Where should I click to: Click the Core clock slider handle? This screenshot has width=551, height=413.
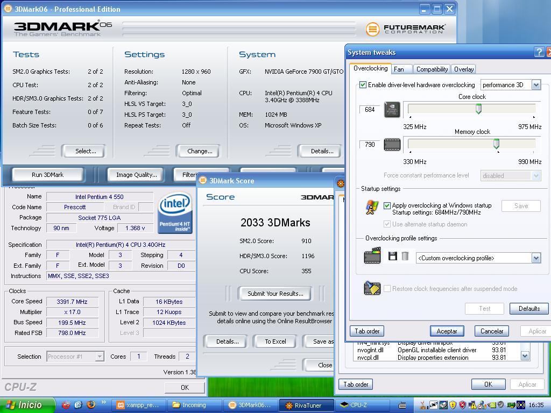pos(478,109)
